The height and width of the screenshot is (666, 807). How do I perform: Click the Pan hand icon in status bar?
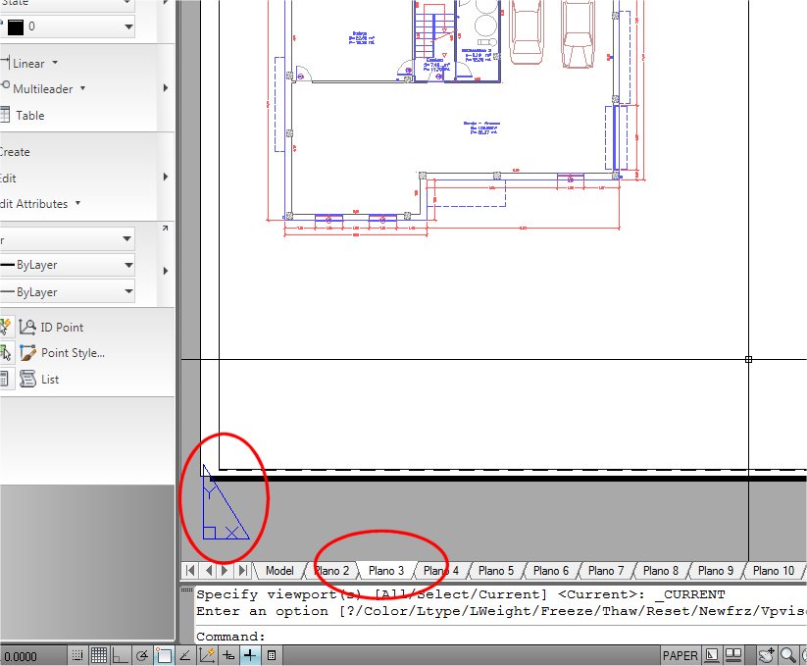pos(767,655)
